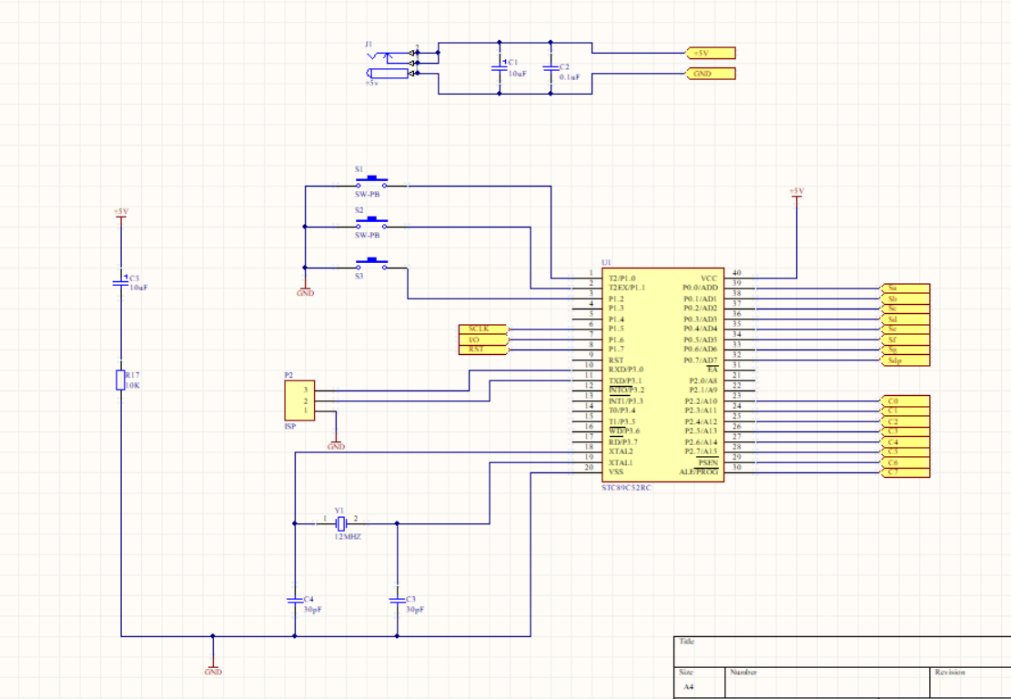1011x699 pixels.
Task: Click the ISP label under P2
Action: [290, 426]
